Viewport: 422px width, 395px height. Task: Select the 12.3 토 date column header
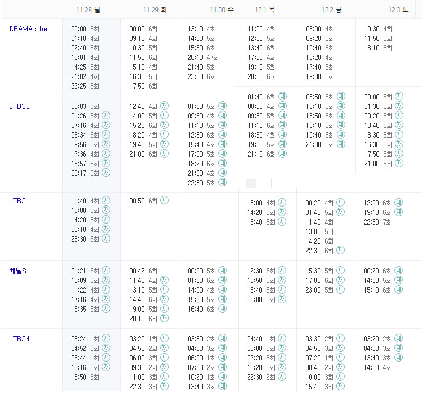tap(398, 10)
